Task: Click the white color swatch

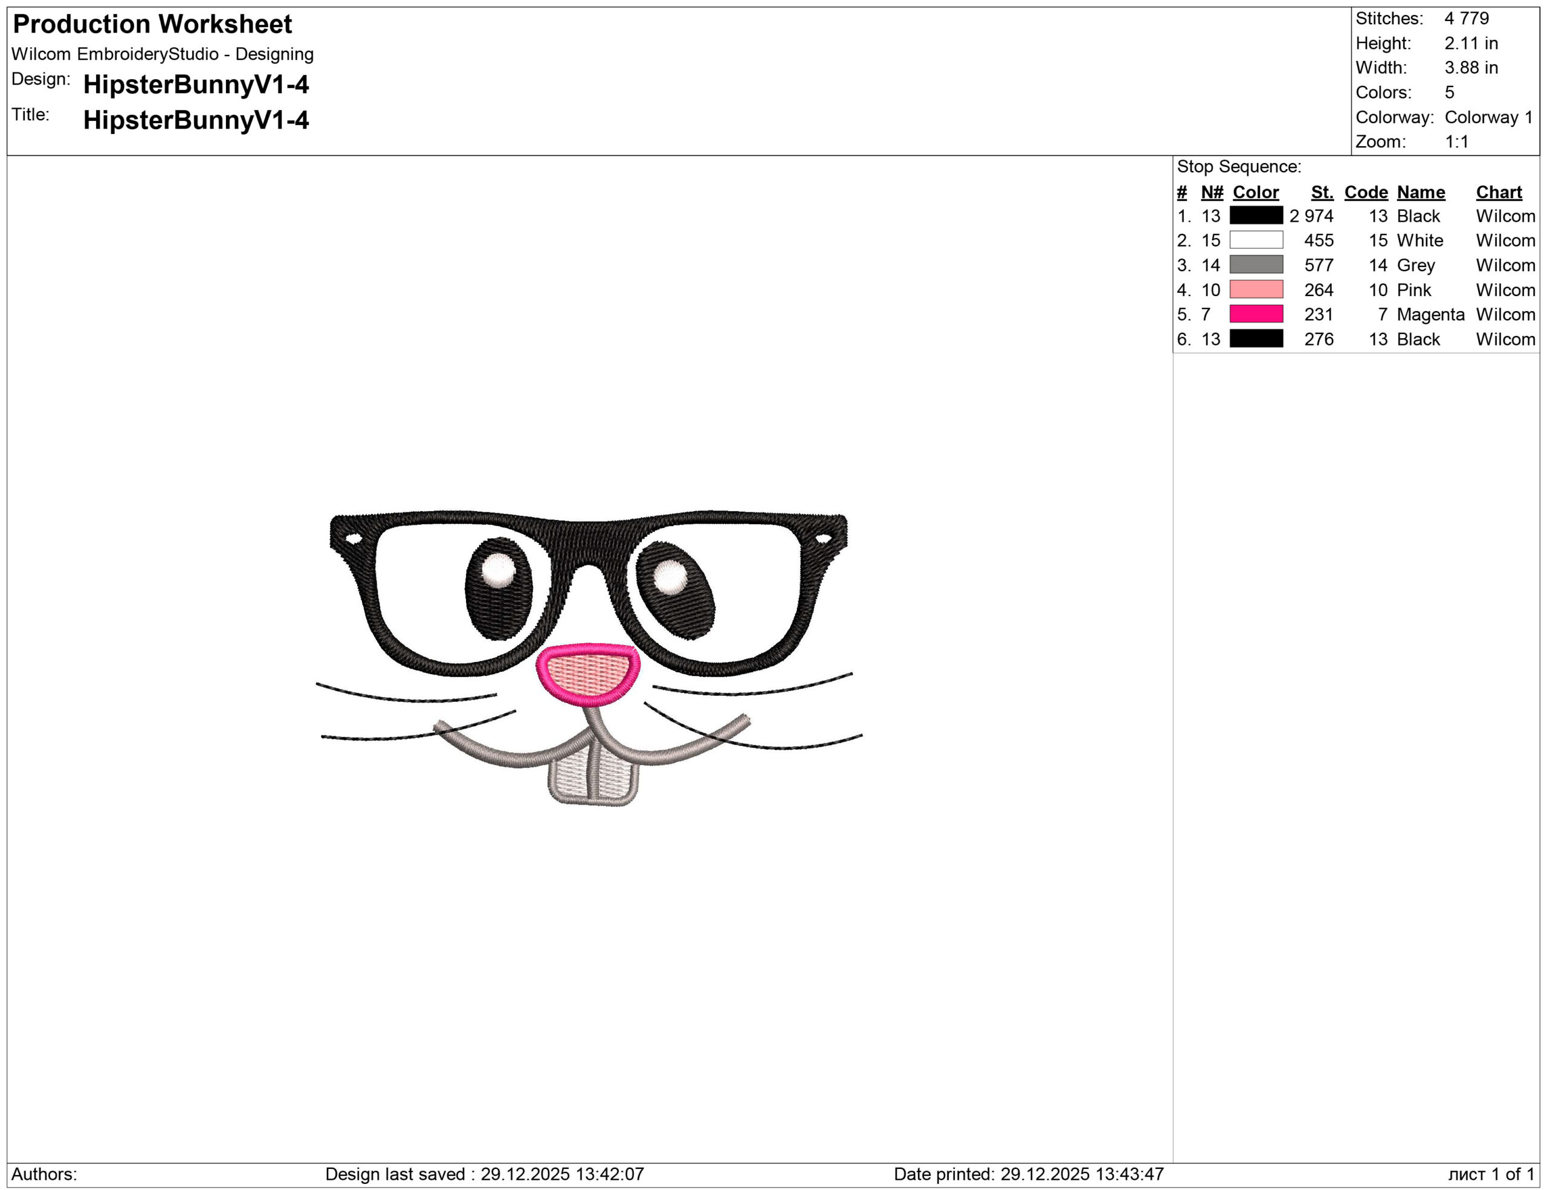Action: (1256, 240)
